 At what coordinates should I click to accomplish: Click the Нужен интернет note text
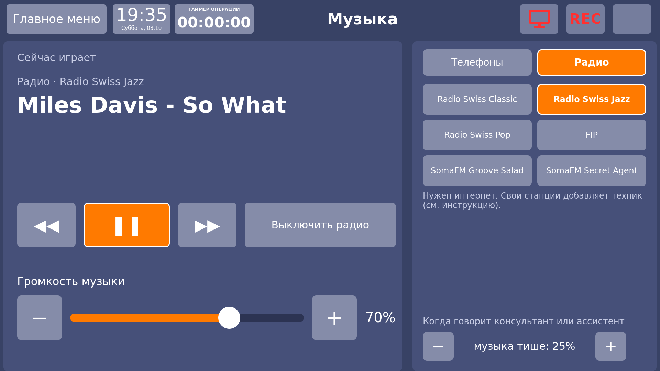[532, 201]
